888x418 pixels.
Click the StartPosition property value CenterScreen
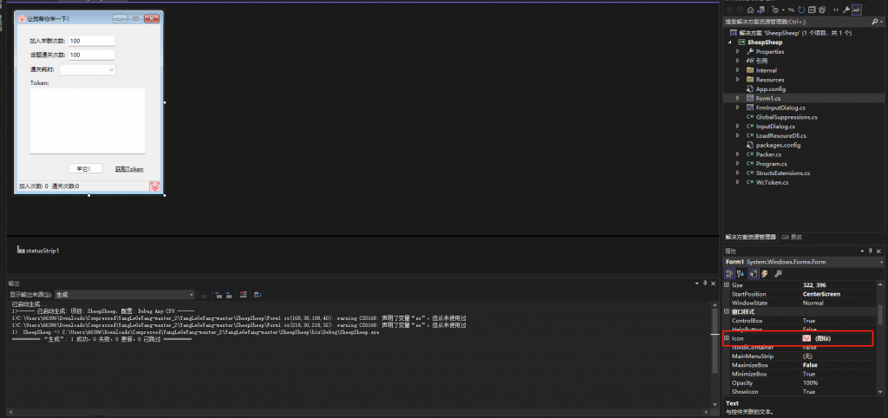821,294
